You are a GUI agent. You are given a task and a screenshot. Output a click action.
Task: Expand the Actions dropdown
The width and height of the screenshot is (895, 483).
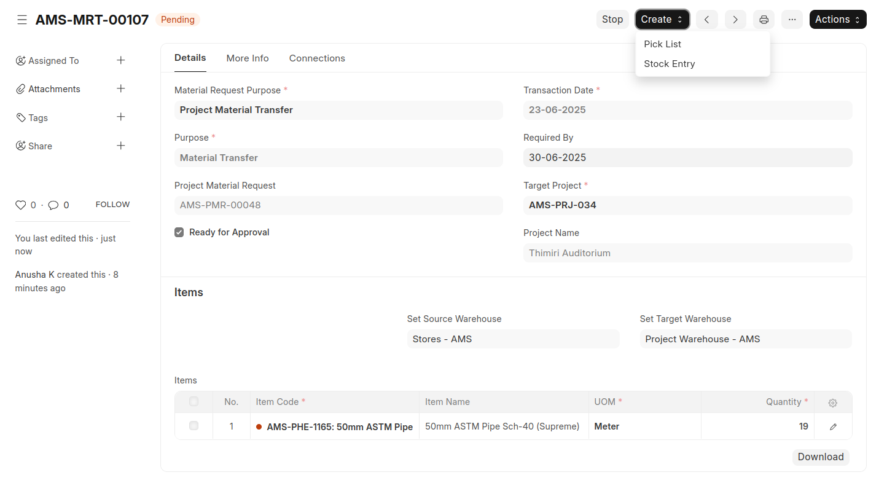click(837, 20)
